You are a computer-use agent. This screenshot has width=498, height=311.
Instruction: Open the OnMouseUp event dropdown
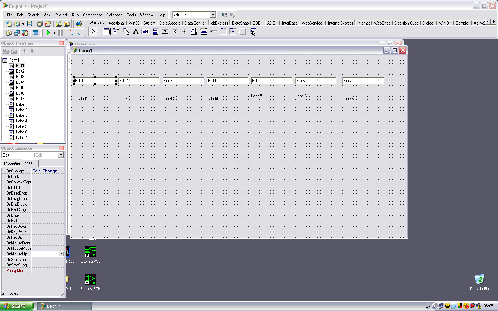click(x=61, y=254)
